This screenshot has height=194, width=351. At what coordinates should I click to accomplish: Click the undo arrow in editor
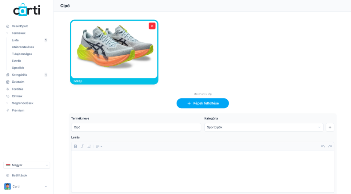point(323,146)
